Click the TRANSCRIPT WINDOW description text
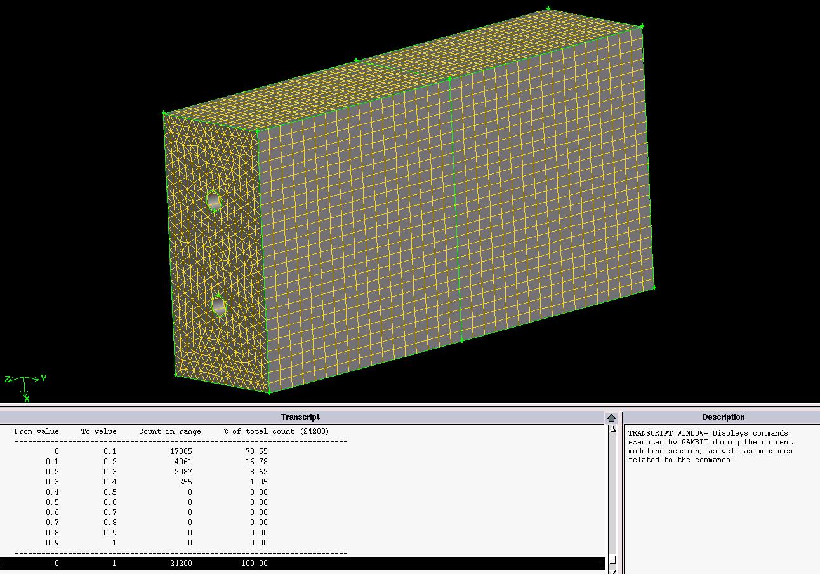The height and width of the screenshot is (574, 820). pos(710,446)
